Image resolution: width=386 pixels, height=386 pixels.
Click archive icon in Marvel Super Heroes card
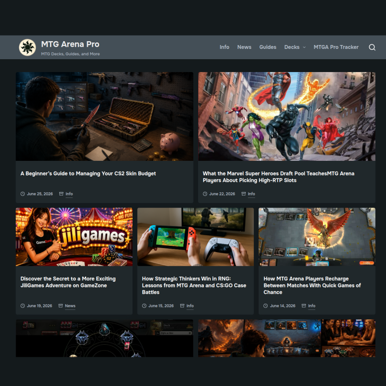click(244, 194)
